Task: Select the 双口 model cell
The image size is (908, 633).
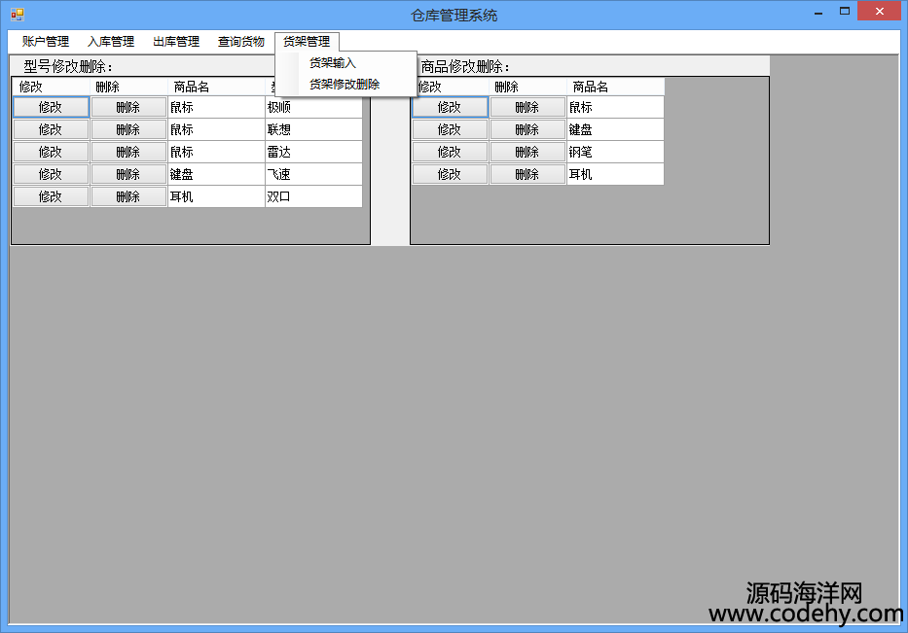Action: 313,196
